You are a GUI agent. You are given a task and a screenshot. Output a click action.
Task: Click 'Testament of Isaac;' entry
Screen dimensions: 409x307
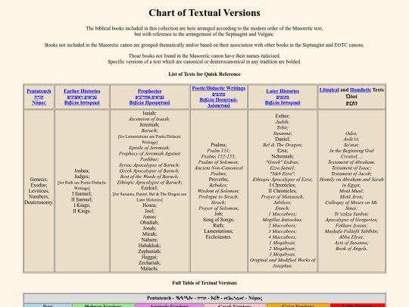pos(351,168)
